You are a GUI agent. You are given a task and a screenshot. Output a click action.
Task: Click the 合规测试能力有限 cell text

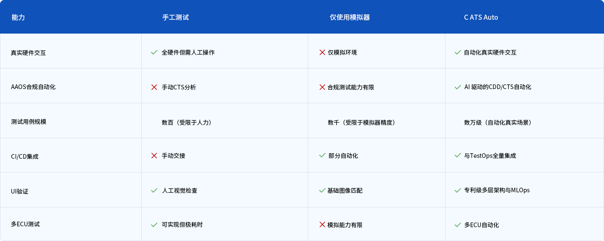(351, 87)
